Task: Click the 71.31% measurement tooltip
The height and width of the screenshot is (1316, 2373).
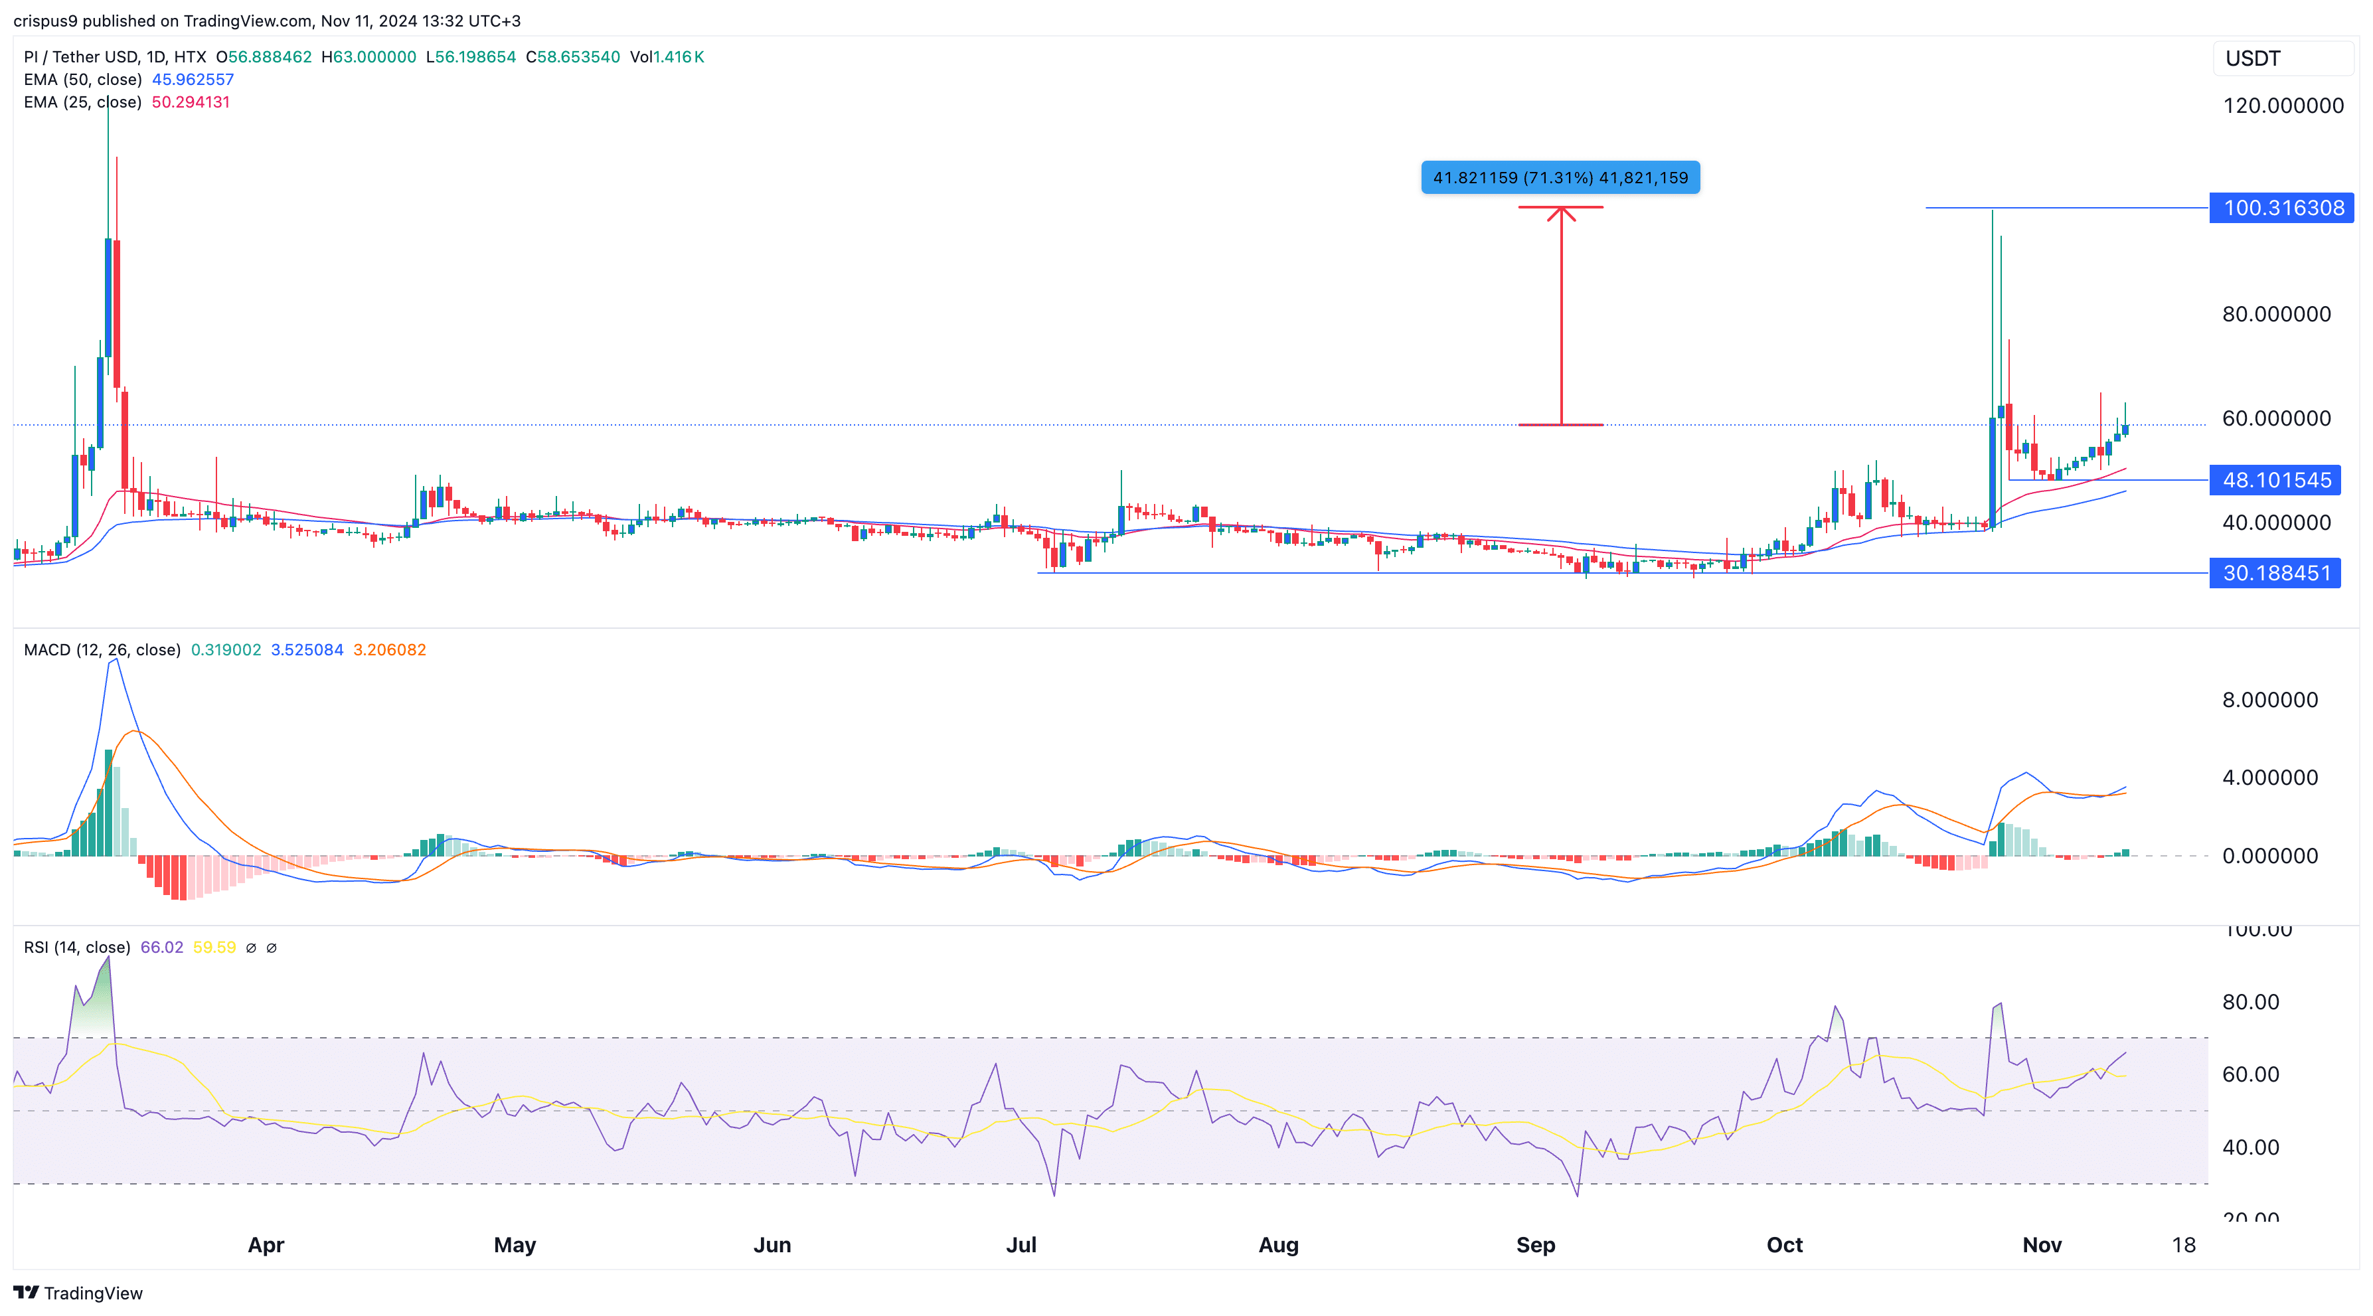Action: coord(1560,178)
